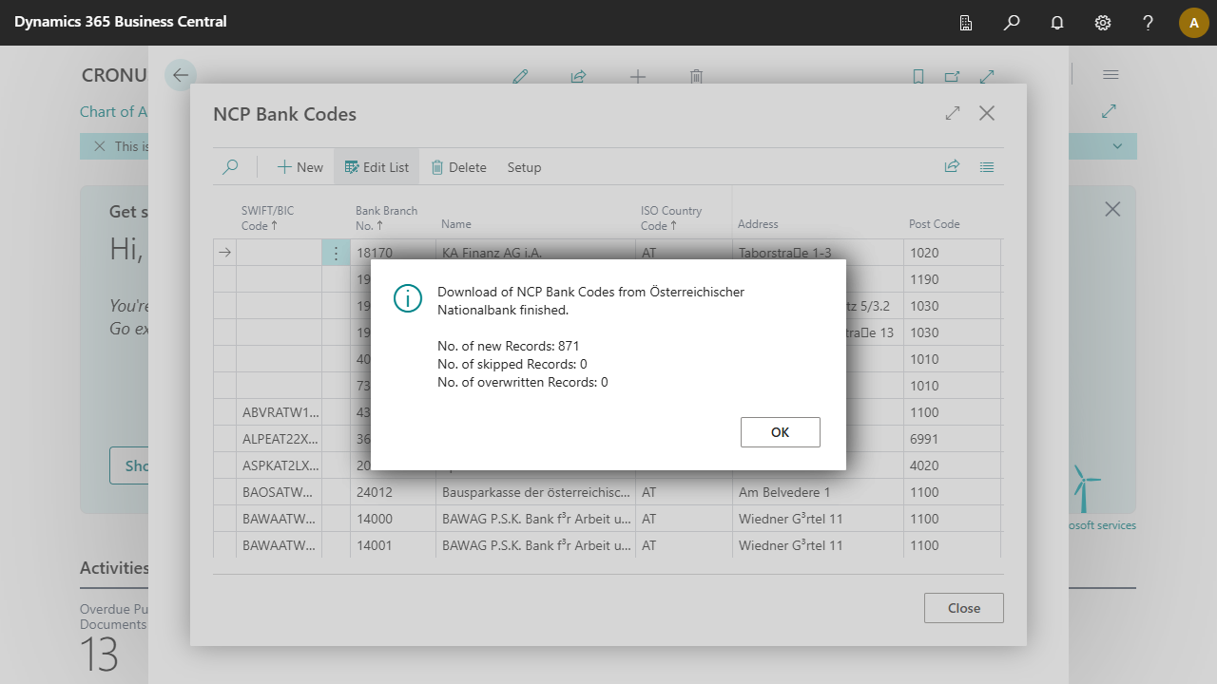1217x684 pixels.
Task: Select branch number 14000
Action: [x=393, y=519]
